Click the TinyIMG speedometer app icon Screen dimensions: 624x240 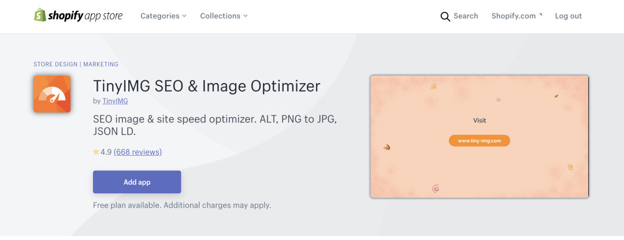(x=52, y=94)
